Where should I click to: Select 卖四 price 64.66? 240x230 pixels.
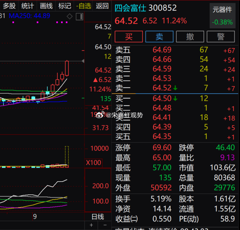[162, 59]
